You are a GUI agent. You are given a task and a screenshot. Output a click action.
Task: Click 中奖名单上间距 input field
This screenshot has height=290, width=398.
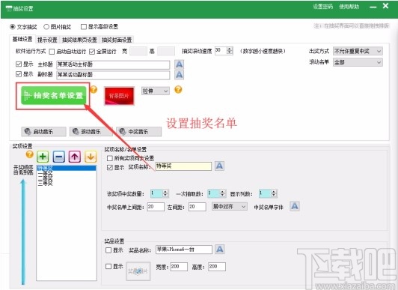(156, 207)
